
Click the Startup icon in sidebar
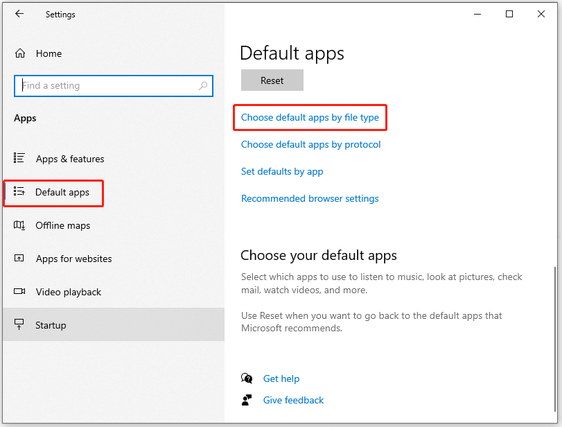[21, 324]
